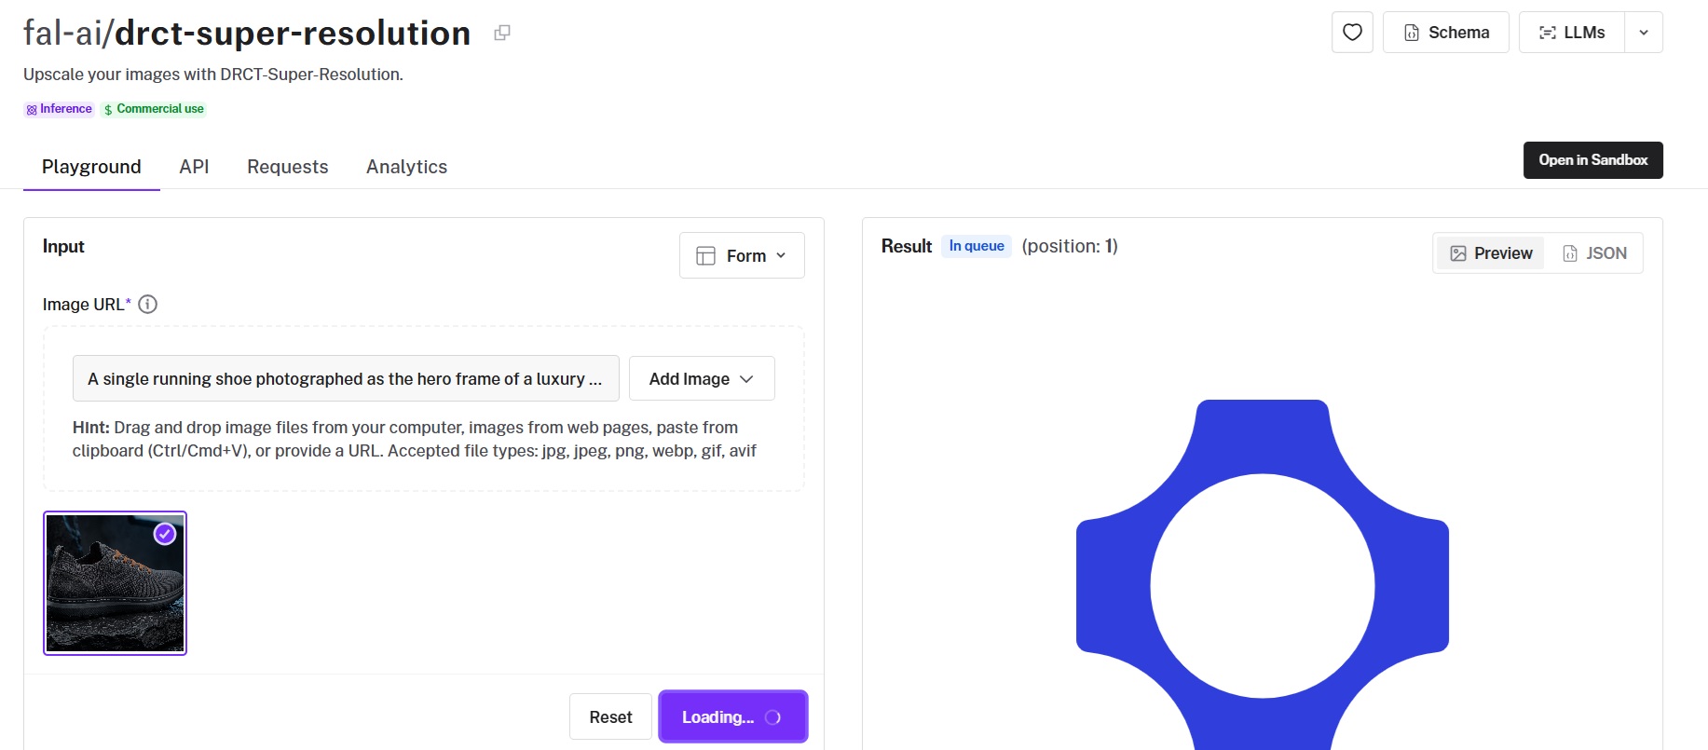Click the fal-ai namespace in title
This screenshot has height=750, width=1708.
pyautogui.click(x=62, y=34)
